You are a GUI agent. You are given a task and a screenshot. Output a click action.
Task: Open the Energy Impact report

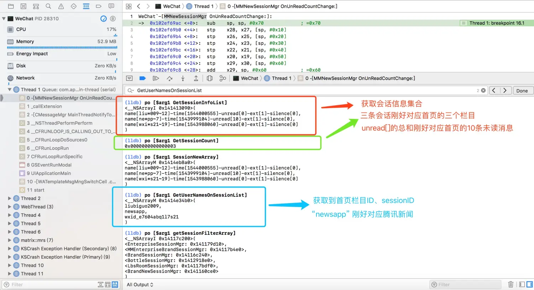pos(61,55)
